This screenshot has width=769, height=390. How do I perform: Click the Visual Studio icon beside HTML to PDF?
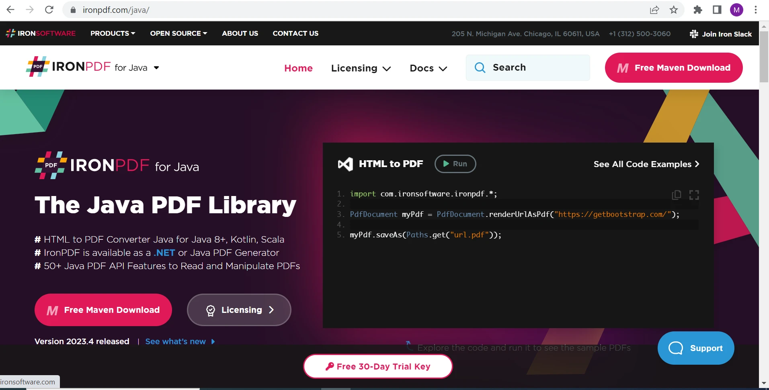coord(345,164)
